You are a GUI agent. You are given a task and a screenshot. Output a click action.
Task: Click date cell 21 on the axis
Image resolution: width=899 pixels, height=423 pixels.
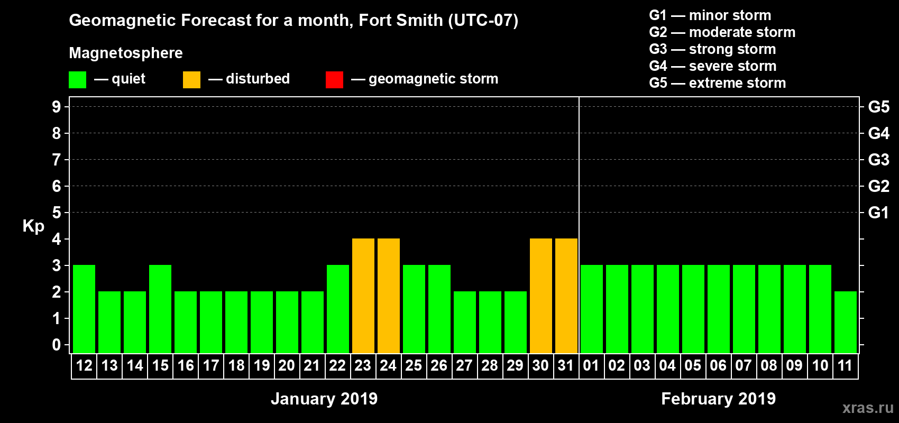313,366
